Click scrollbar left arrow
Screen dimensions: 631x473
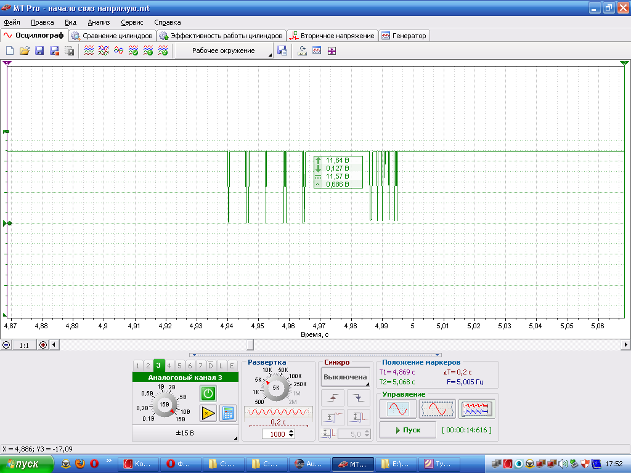(x=54, y=345)
